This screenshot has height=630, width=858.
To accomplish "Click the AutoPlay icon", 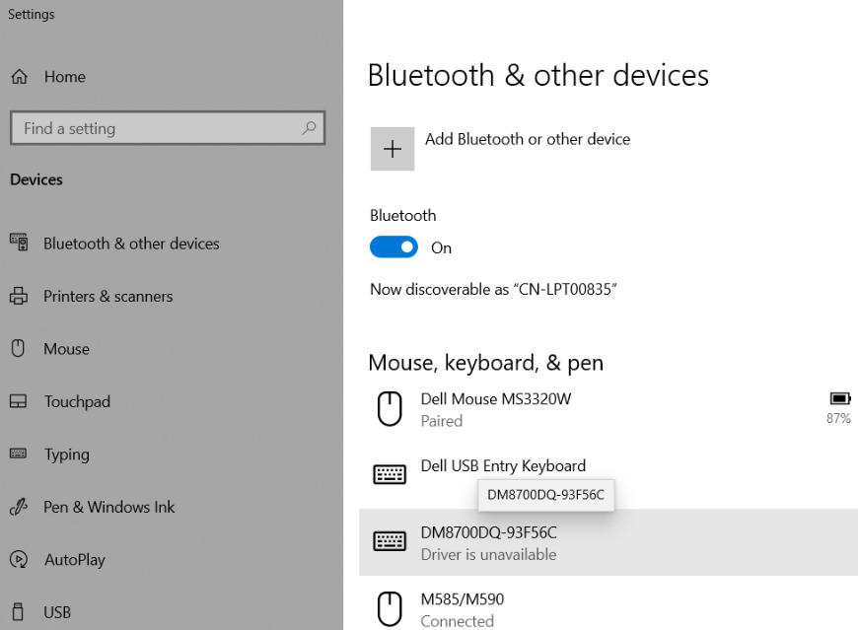I will [19, 559].
